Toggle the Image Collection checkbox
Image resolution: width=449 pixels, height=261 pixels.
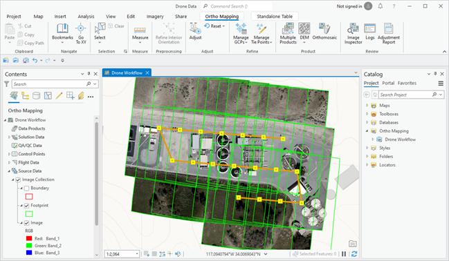[x=18, y=180]
